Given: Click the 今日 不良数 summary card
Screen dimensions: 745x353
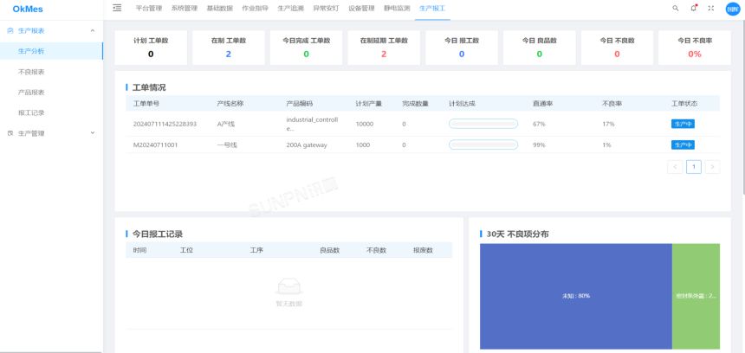Looking at the screenshot, I should [x=617, y=48].
